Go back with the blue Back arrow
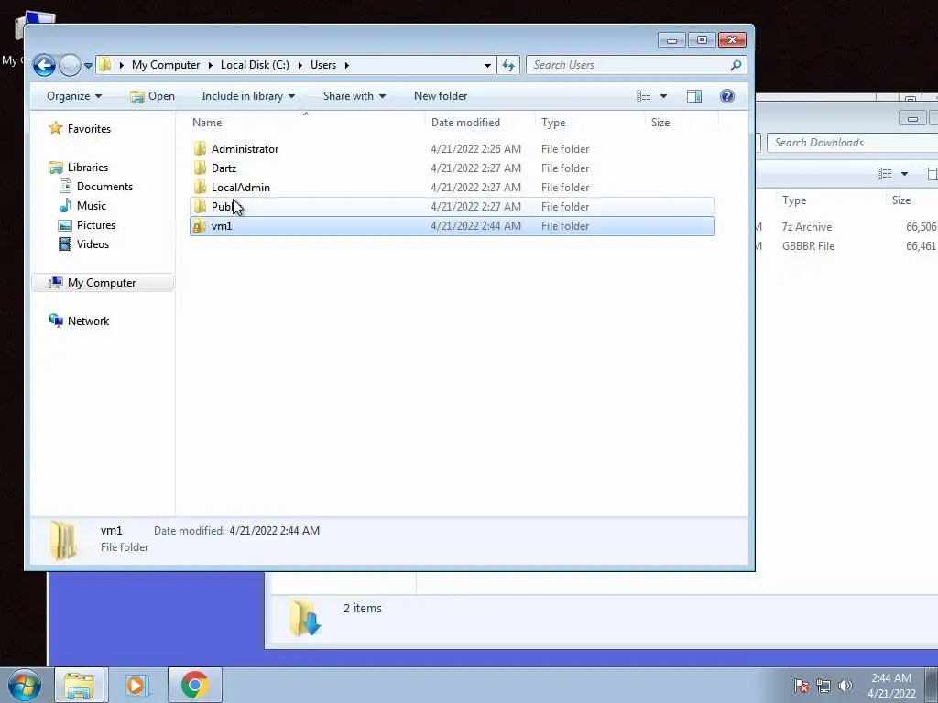 point(44,65)
